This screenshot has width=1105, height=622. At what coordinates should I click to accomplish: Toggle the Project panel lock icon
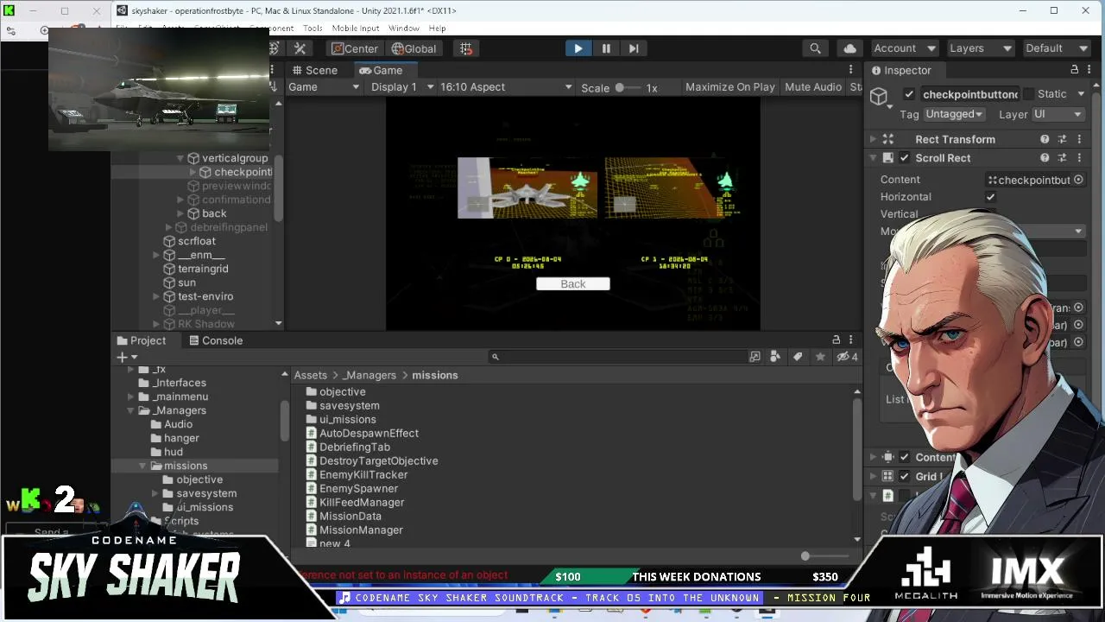coord(836,340)
